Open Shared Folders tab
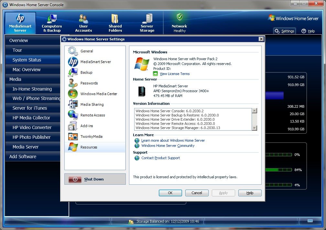Screen dimensions: 326x230 tap(115, 23)
